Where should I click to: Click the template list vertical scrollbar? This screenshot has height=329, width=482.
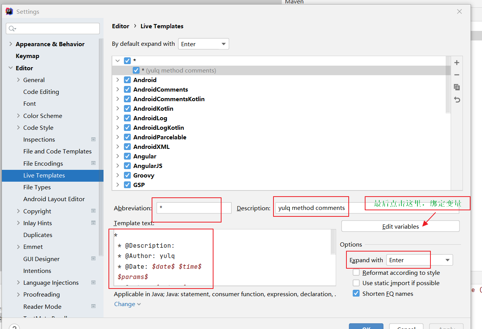point(448,85)
